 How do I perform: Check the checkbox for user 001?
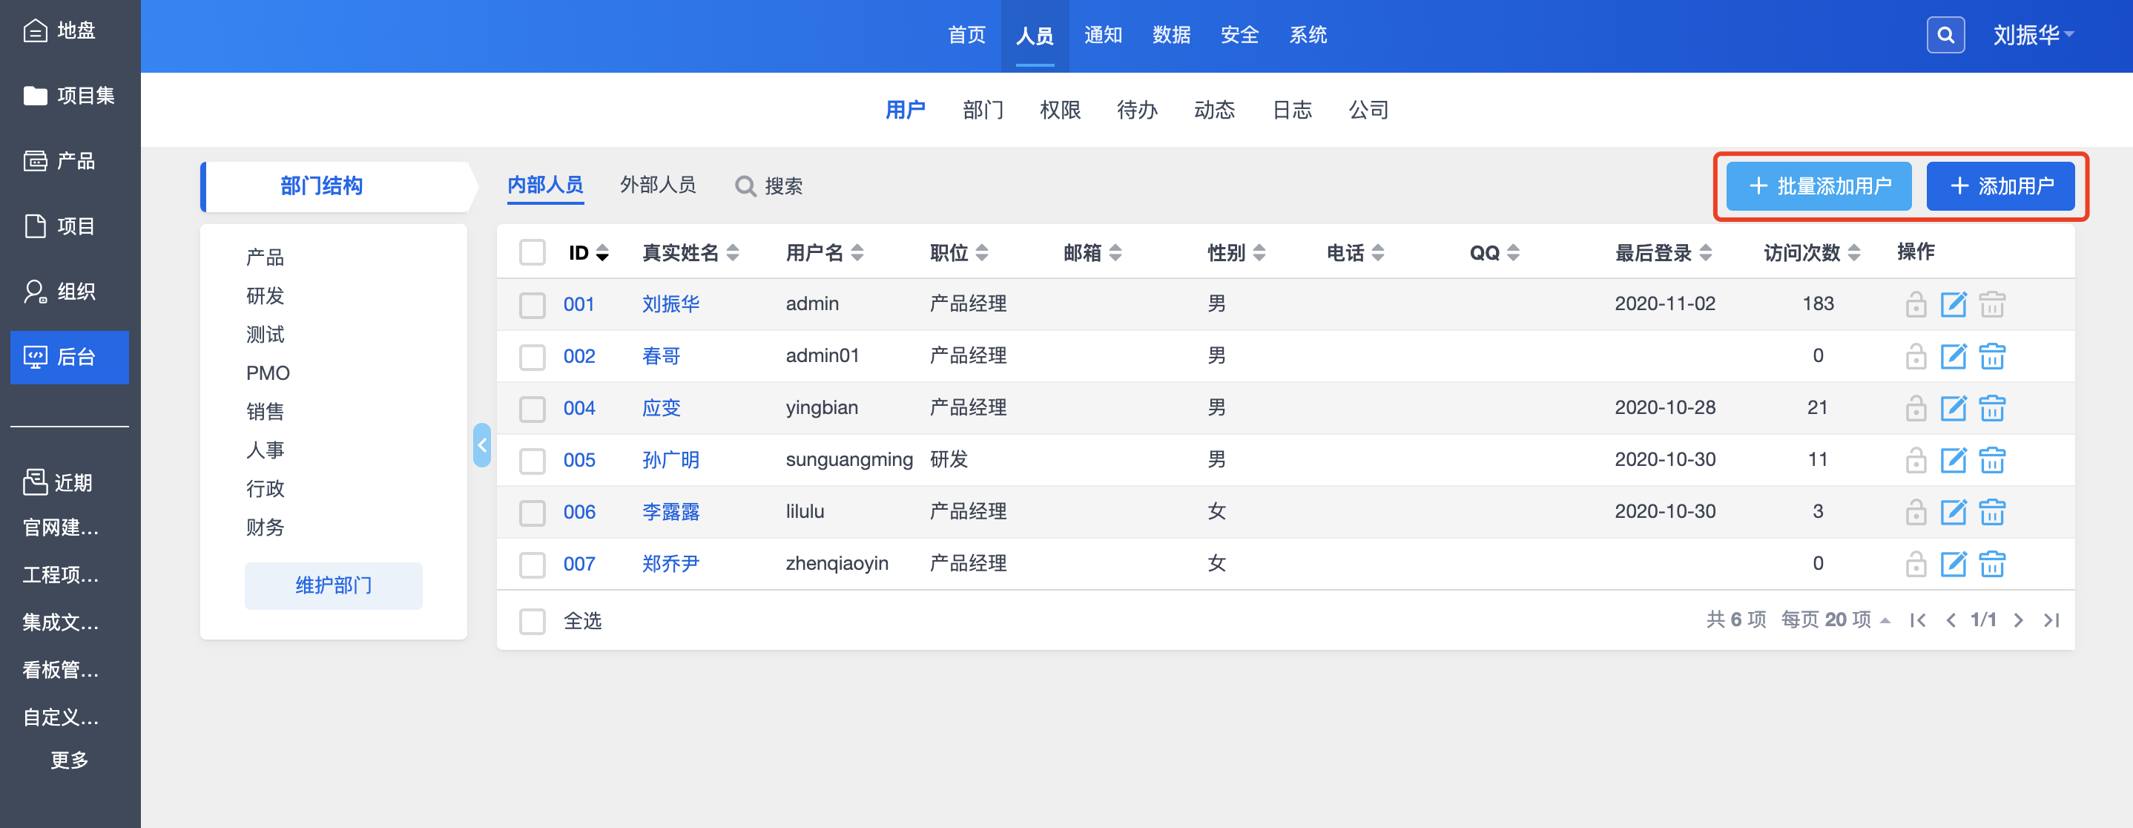(533, 305)
